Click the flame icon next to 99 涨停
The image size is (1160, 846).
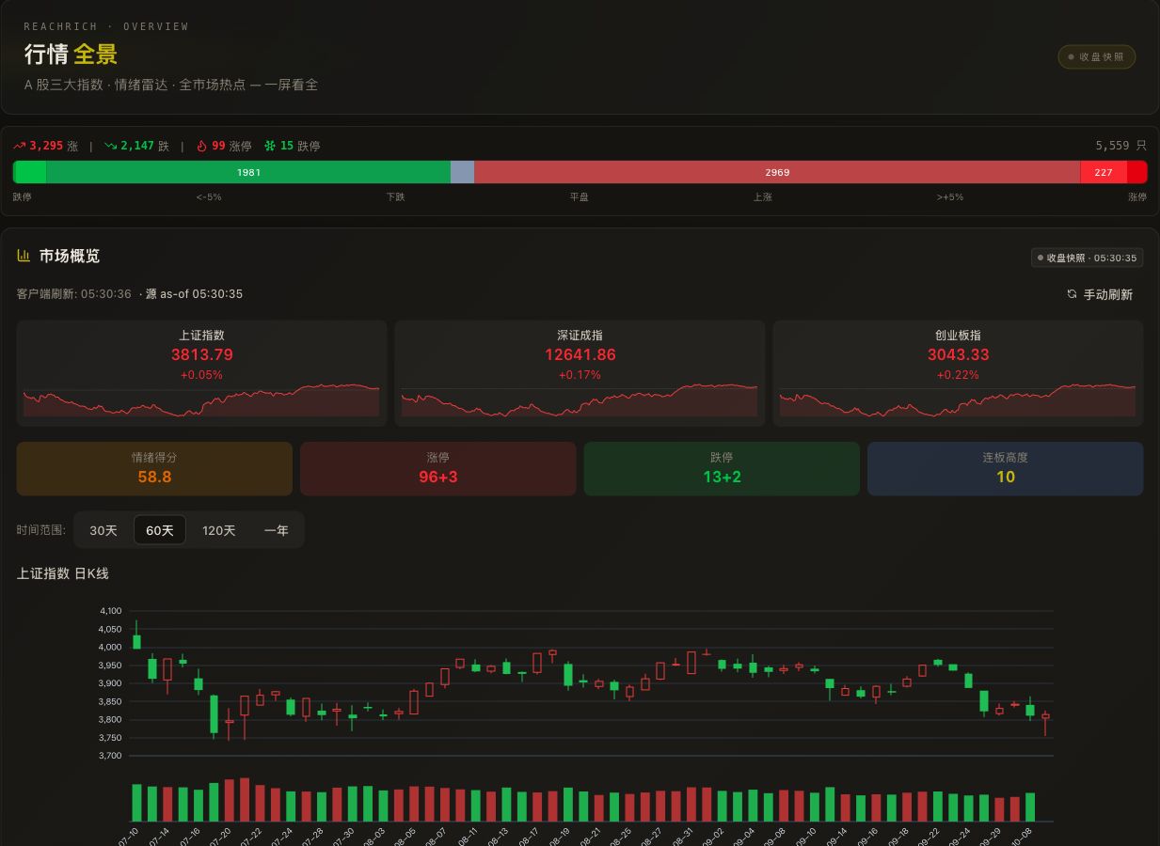[x=201, y=146]
